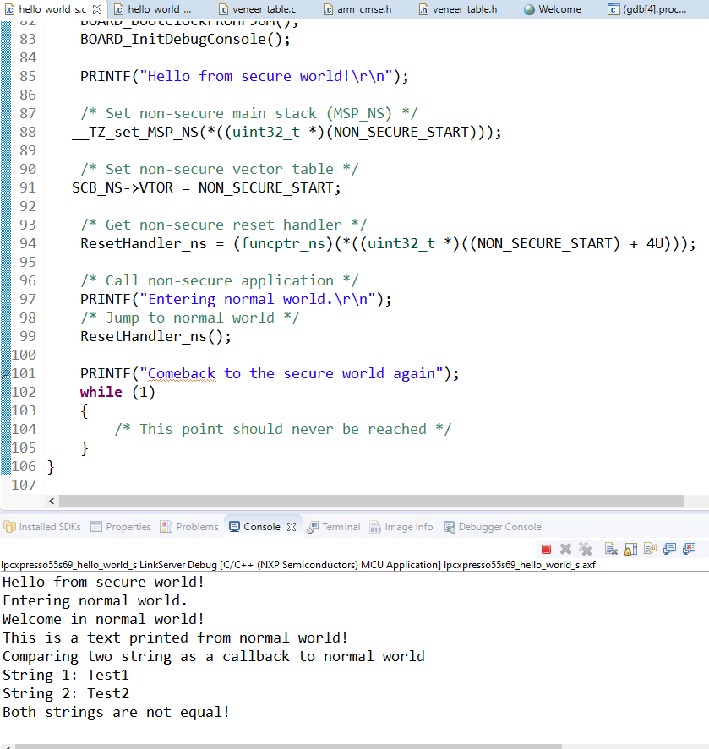This screenshot has height=749, width=709.
Task: Click the Terminal tab icon
Action: [x=313, y=528]
